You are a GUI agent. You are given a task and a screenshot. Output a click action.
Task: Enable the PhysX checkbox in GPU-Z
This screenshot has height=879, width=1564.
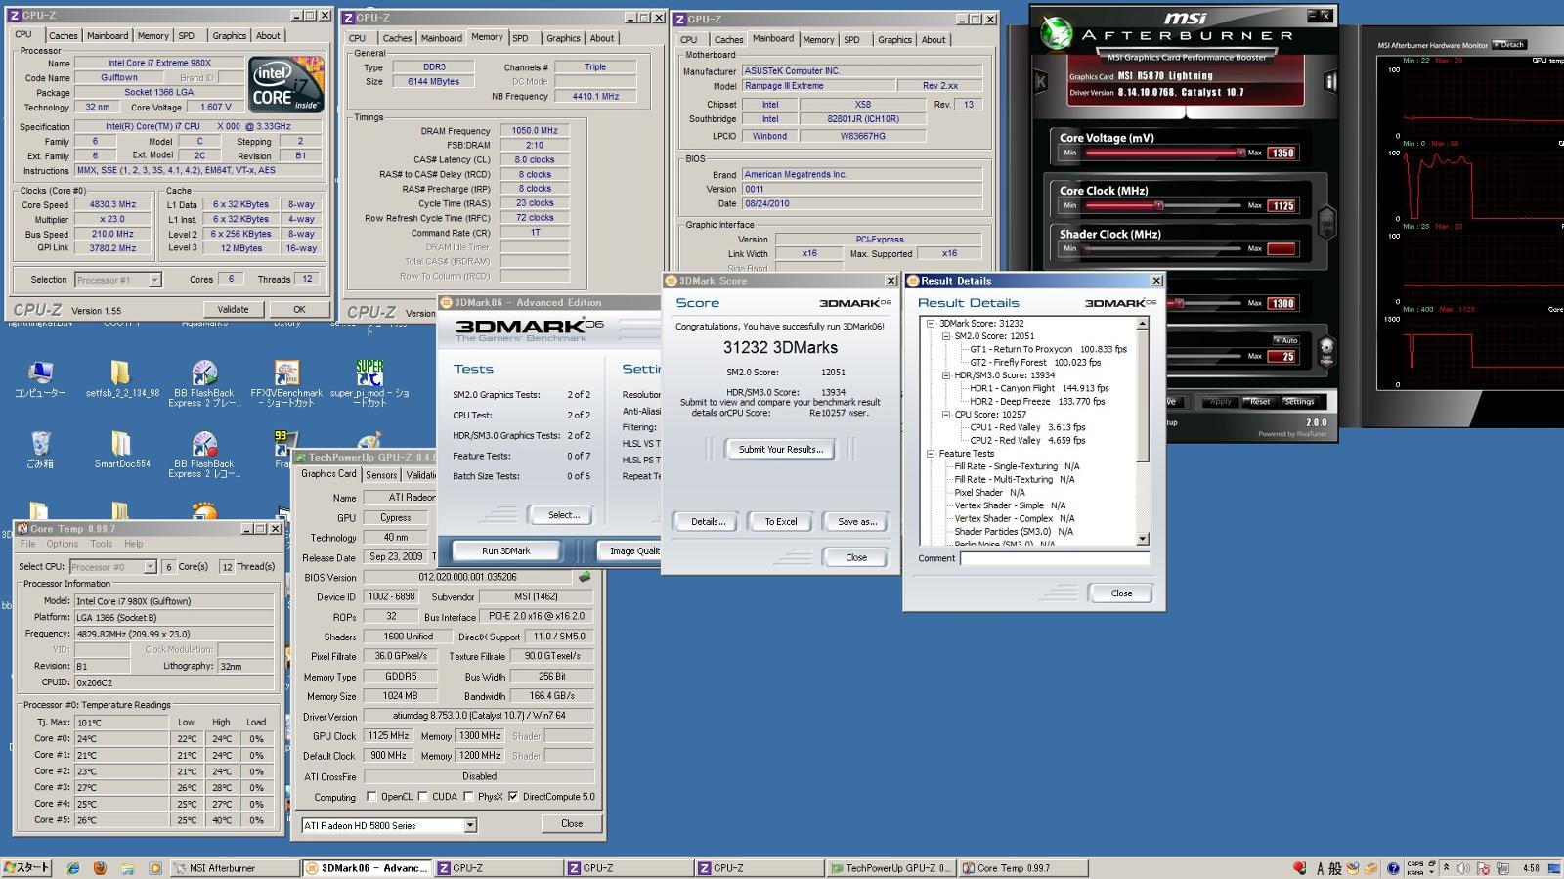(469, 797)
